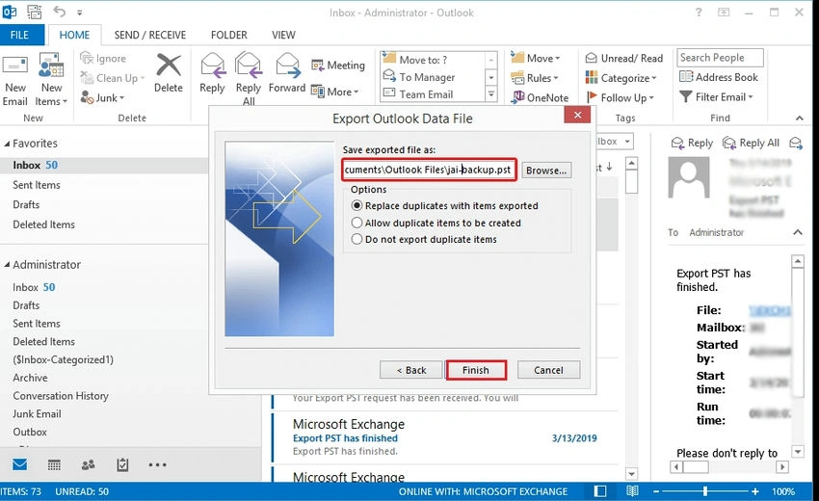Click the zoom in plus button

[x=754, y=491]
